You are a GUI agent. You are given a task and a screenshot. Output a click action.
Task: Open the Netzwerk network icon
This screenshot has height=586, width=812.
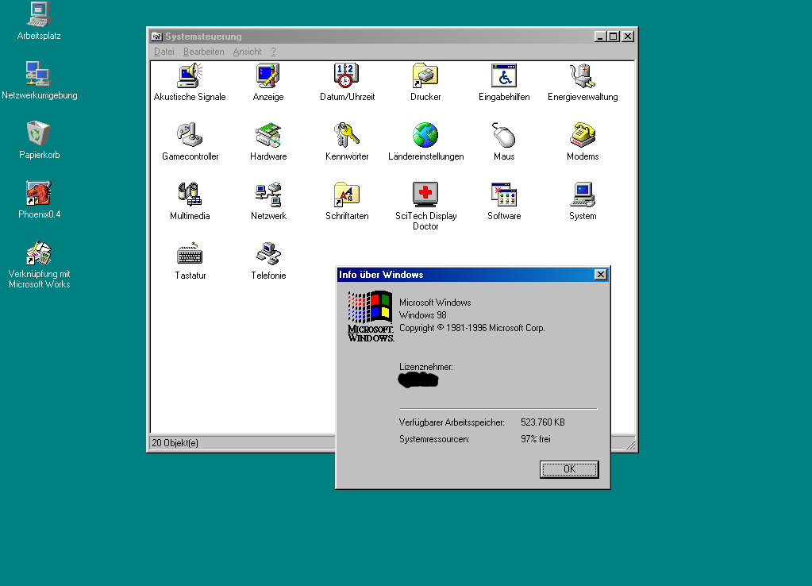click(268, 195)
